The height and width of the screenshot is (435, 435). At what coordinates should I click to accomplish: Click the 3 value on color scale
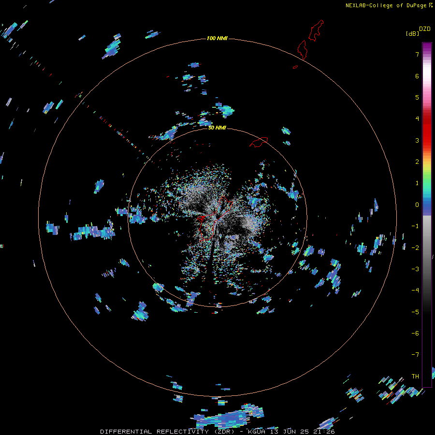pyautogui.click(x=417, y=140)
